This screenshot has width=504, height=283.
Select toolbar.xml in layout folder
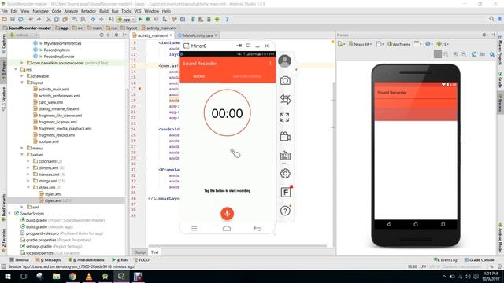coord(46,141)
